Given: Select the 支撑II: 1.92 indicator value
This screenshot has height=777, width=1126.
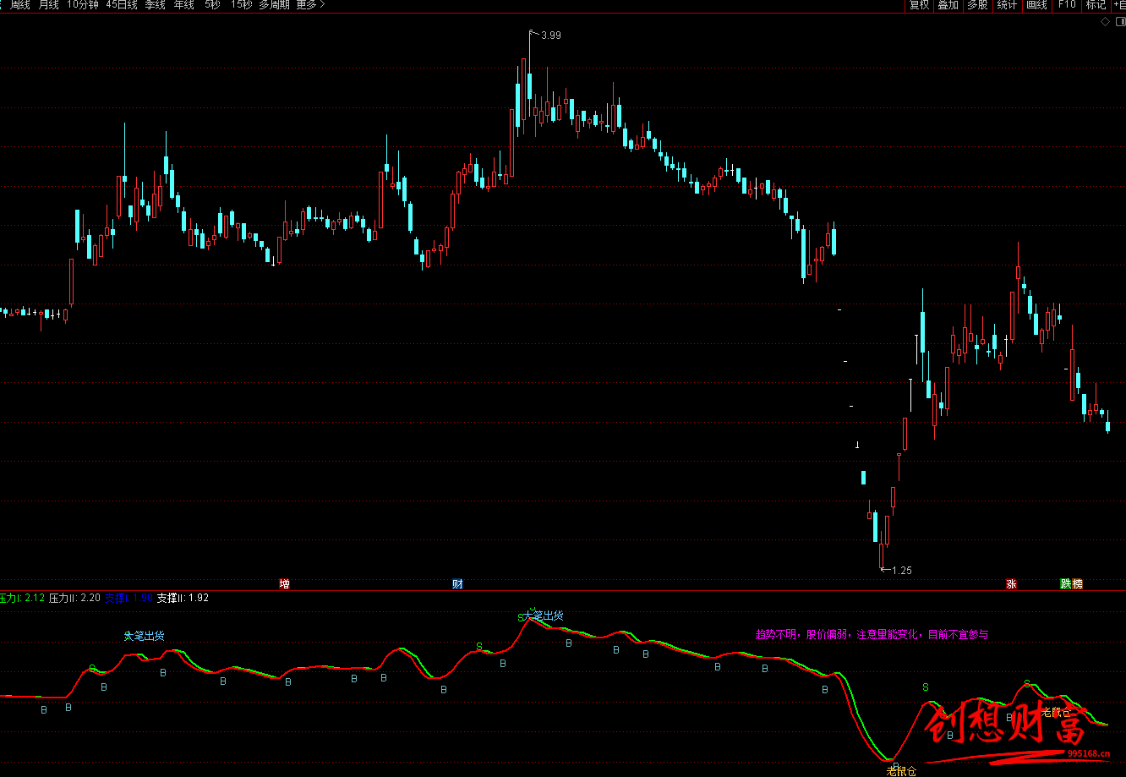Looking at the screenshot, I should tap(183, 598).
